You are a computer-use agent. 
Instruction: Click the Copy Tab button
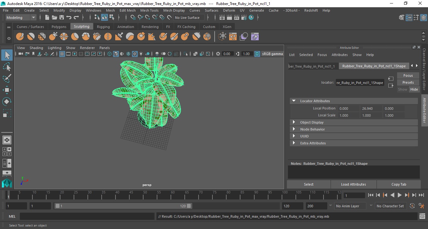(399, 184)
